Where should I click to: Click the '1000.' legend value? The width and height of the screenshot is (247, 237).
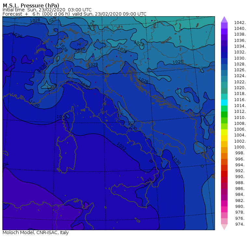click(240, 147)
